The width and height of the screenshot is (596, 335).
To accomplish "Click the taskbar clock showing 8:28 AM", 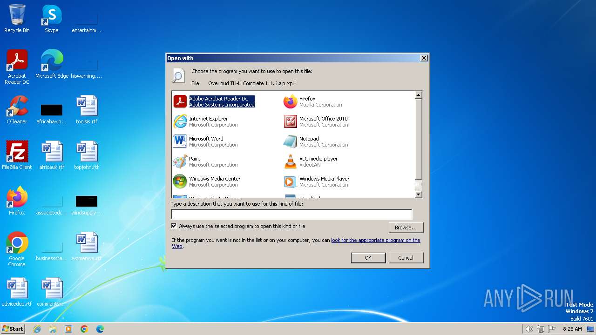I will 572,329.
